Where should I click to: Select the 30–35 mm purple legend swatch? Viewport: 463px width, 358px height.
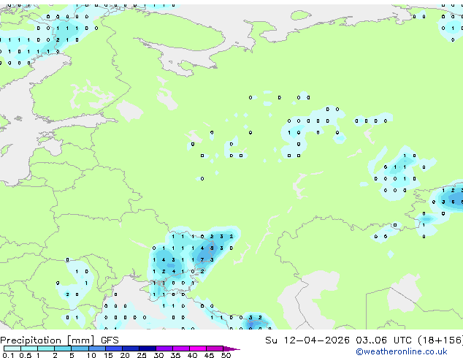tap(164, 349)
